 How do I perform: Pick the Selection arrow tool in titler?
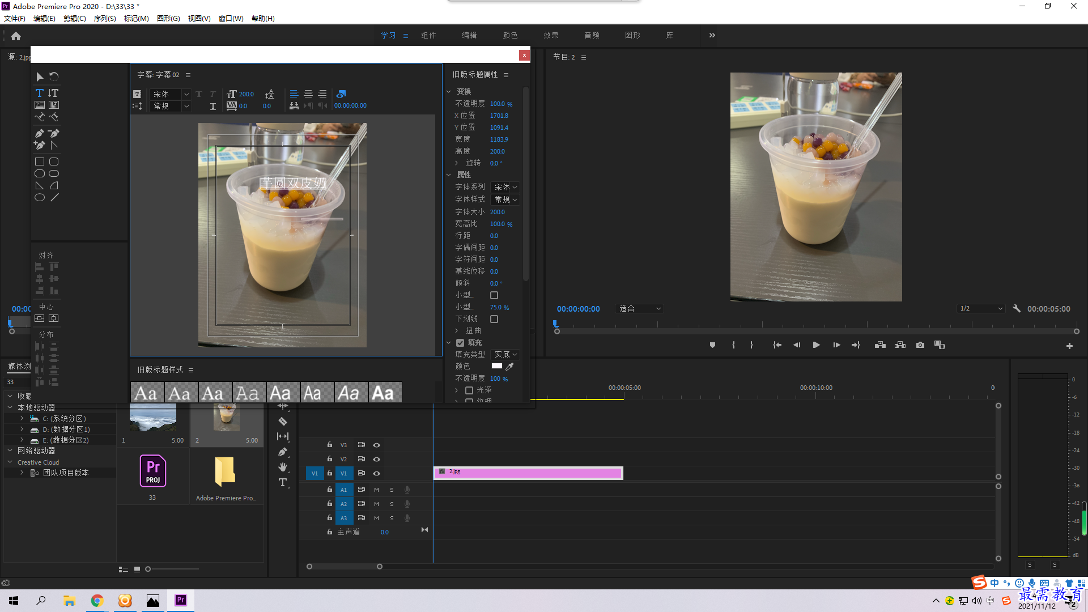click(x=40, y=76)
